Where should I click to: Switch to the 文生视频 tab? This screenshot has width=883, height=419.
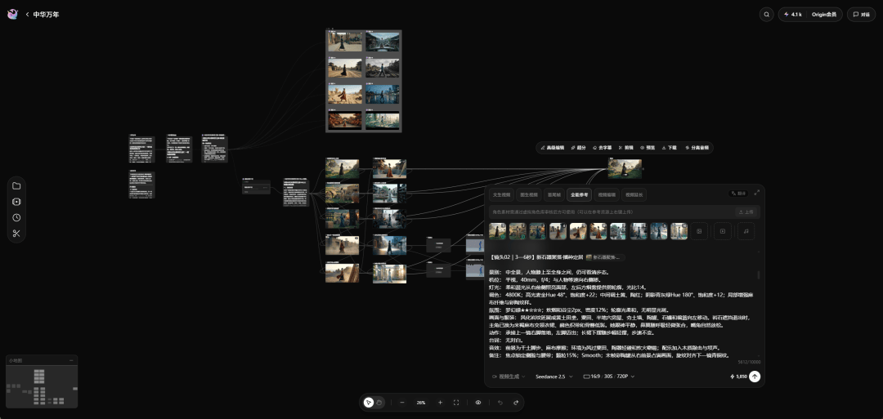click(x=501, y=195)
